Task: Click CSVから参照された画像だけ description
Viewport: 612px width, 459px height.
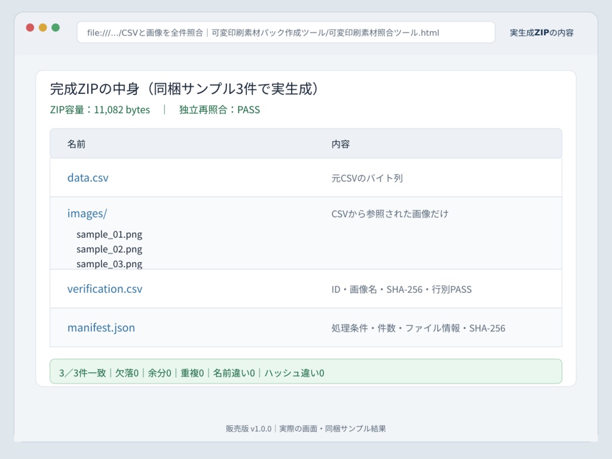Action: pos(390,214)
